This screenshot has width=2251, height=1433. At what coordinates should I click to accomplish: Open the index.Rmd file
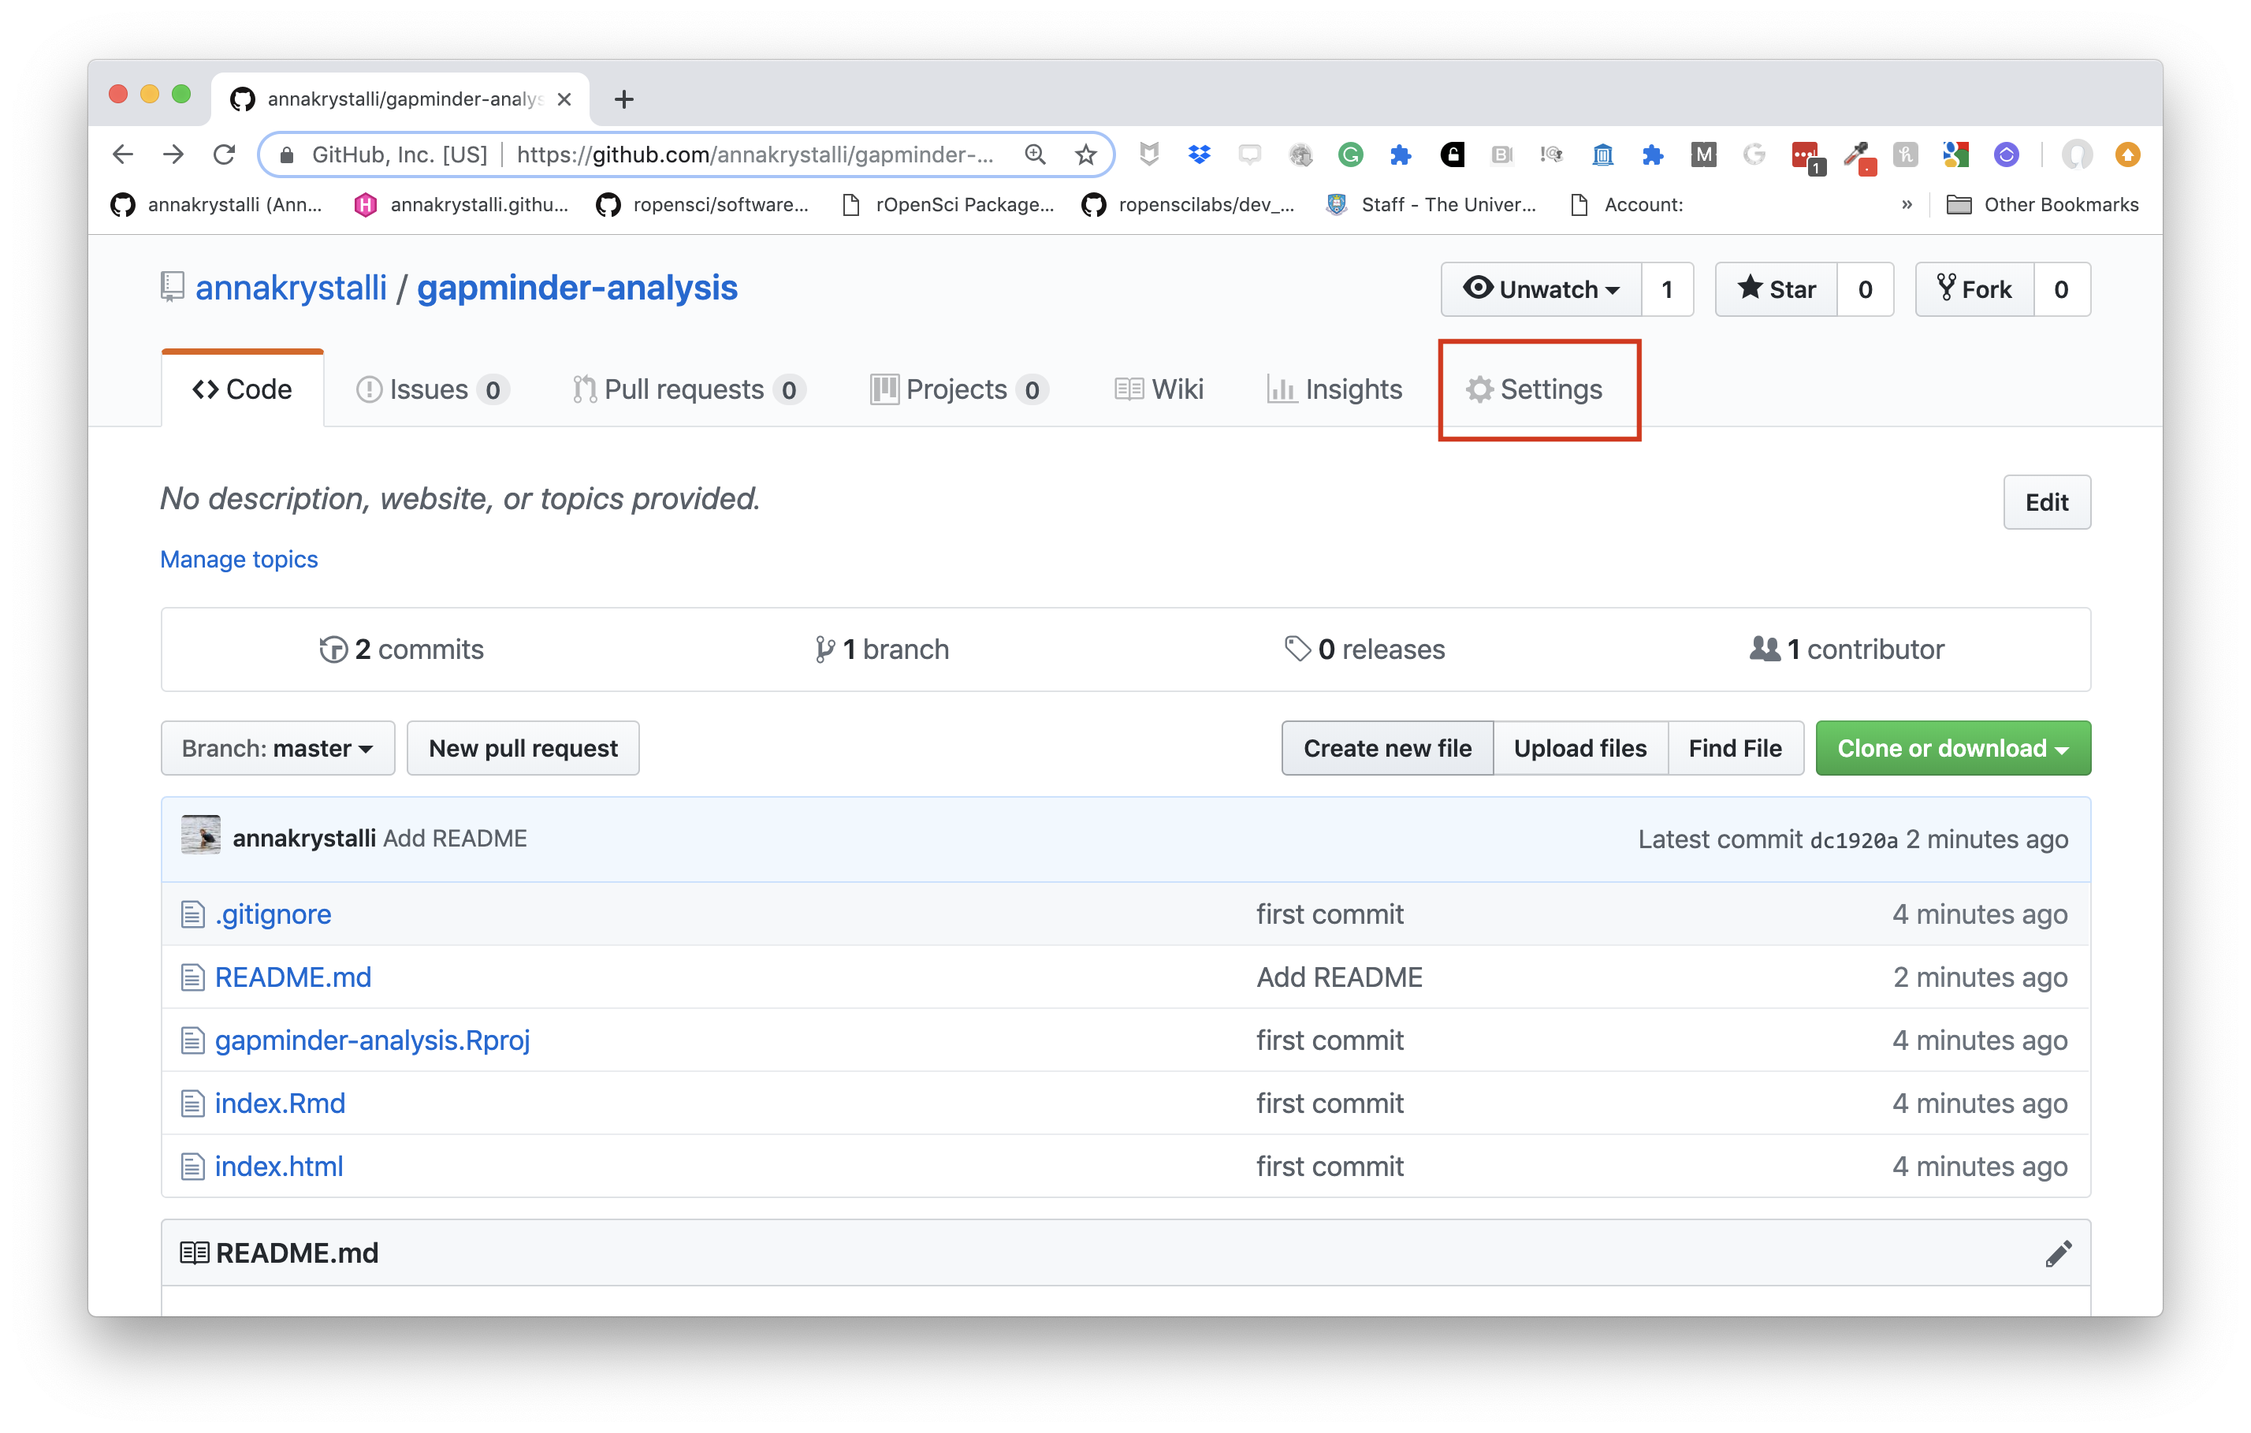[x=280, y=1103]
